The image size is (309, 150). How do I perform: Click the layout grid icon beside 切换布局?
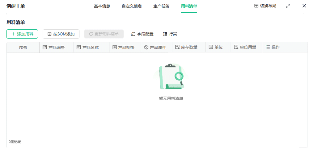click(256, 6)
